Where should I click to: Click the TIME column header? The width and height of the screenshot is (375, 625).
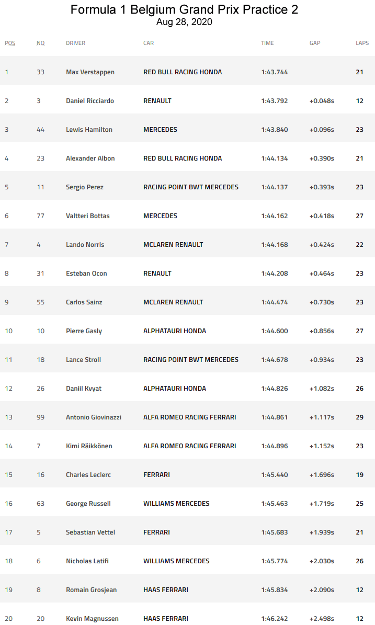[267, 43]
